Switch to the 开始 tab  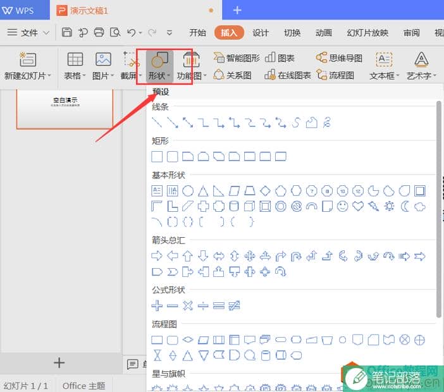(x=197, y=32)
